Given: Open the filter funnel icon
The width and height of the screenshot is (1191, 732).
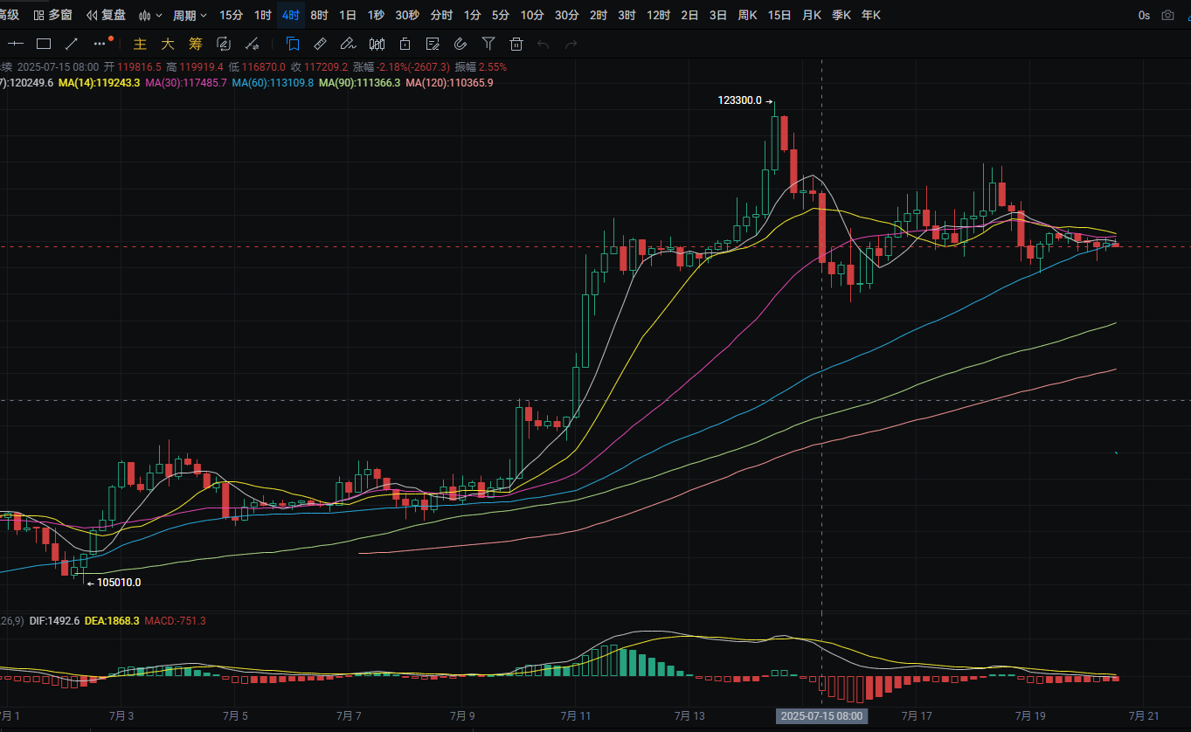Looking at the screenshot, I should [488, 44].
